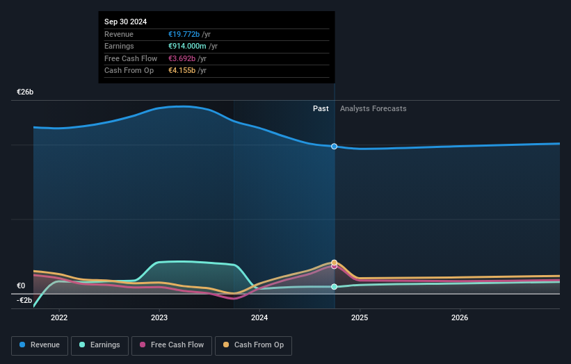Click the 2025 x-axis label
Viewport: 571px width, 364px height.
point(360,317)
